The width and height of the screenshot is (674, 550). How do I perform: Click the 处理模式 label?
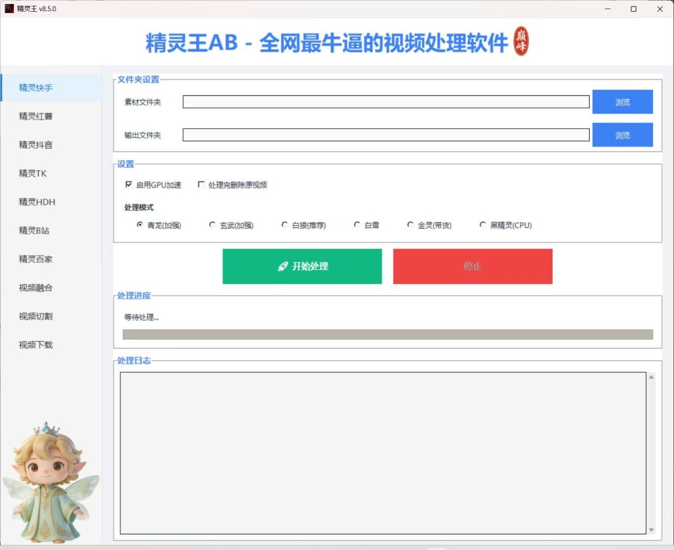click(139, 208)
